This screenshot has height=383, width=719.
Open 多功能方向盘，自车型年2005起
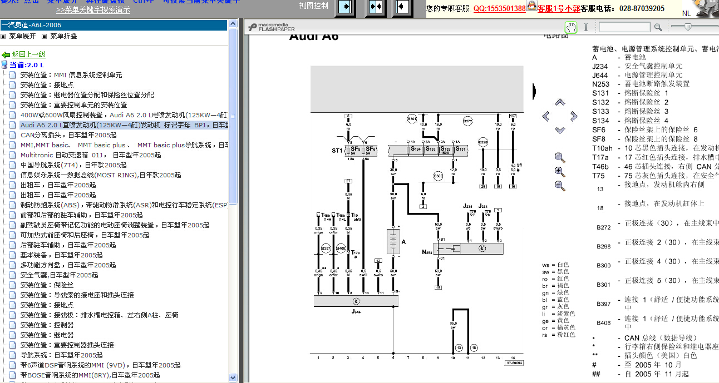68,265
